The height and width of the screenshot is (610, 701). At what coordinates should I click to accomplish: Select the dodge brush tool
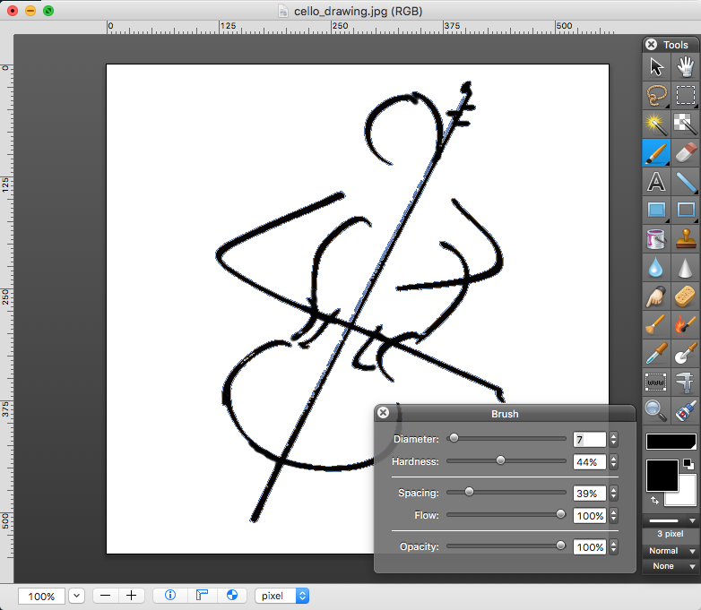656,324
